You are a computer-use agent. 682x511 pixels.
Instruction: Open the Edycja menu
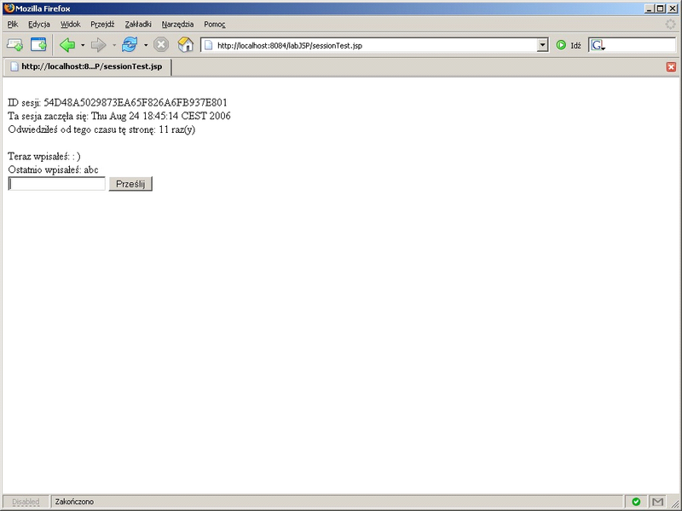coord(39,25)
